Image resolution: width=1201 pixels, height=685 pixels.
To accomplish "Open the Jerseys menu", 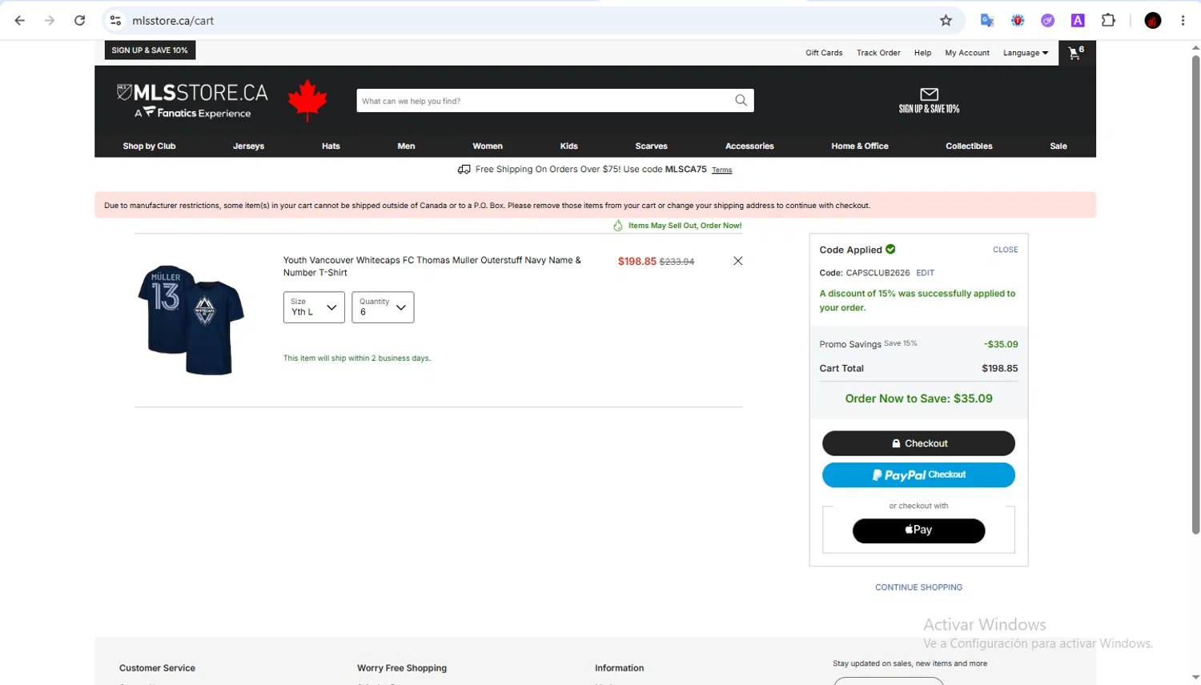I will tap(248, 146).
